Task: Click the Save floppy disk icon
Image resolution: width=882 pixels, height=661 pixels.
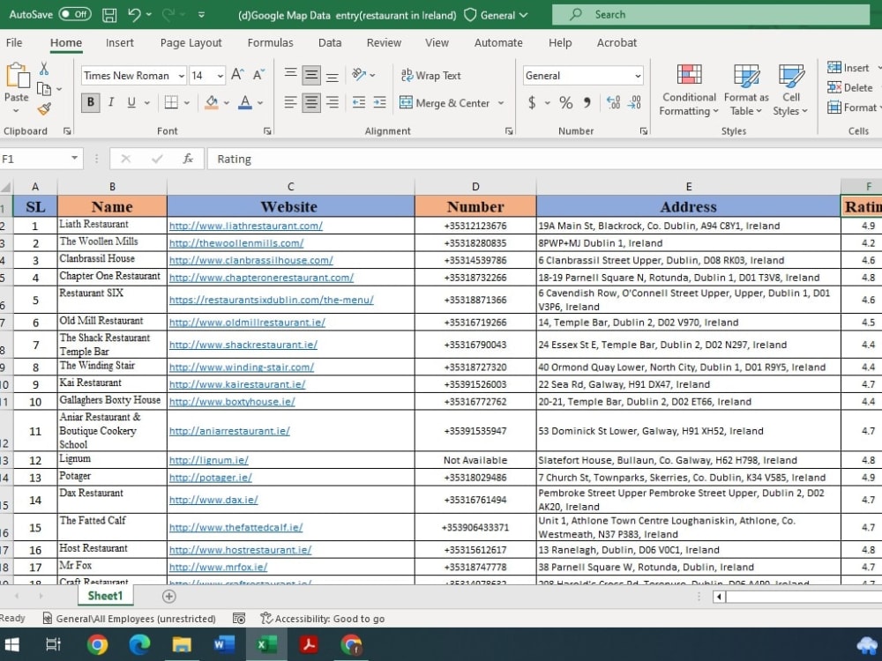Action: (109, 15)
